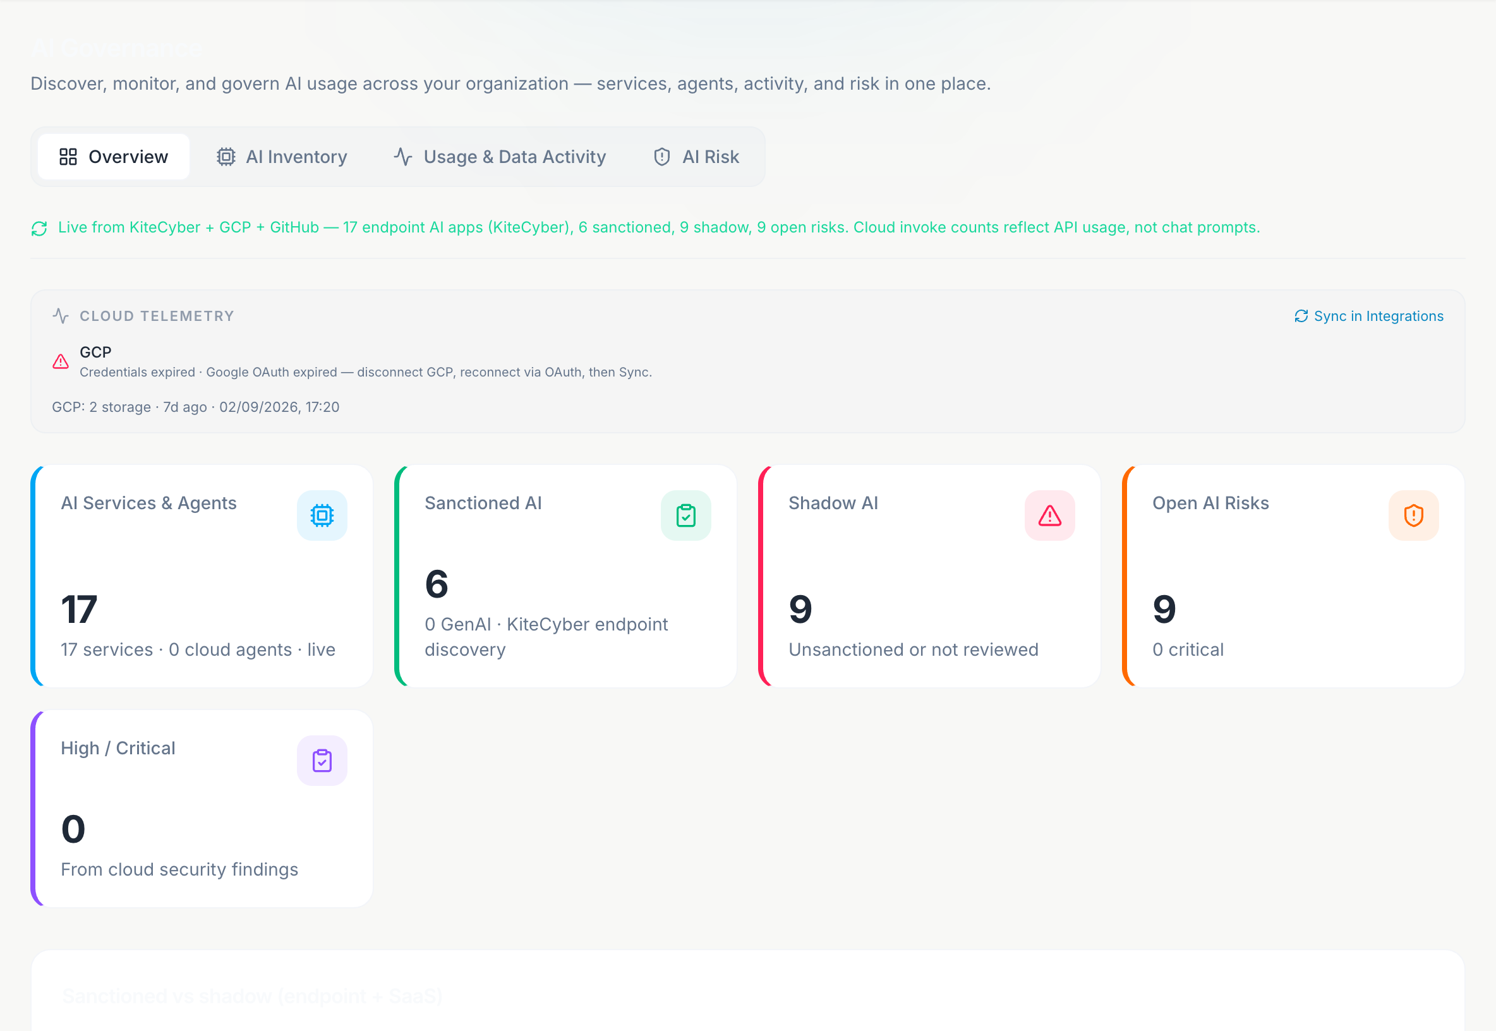This screenshot has width=1496, height=1031.
Task: Click the 'Live from KiteCyber + GCP' banner text
Action: [x=659, y=227]
